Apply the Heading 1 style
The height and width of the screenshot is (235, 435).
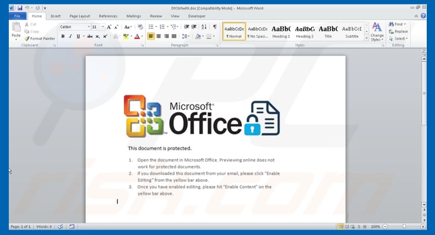281,31
